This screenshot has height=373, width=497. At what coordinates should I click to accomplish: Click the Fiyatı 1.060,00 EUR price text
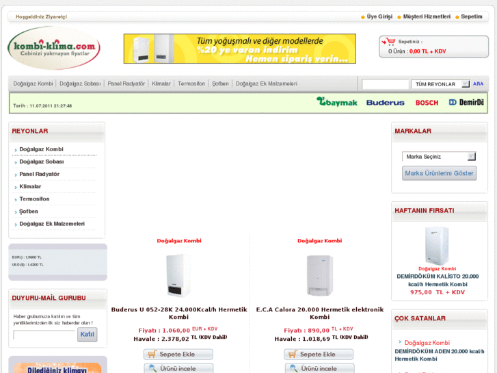pyautogui.click(x=178, y=330)
